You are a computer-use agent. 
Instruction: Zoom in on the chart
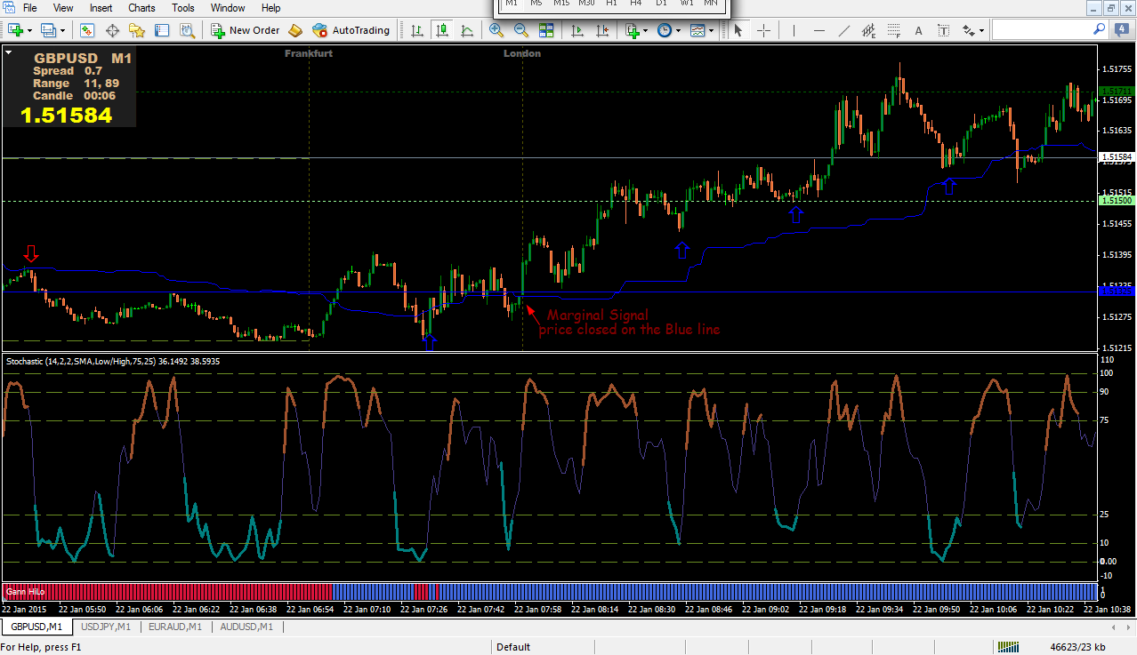[x=496, y=30]
